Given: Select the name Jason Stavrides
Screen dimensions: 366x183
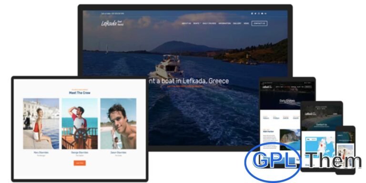Looking at the screenshot, I should point(118,152).
